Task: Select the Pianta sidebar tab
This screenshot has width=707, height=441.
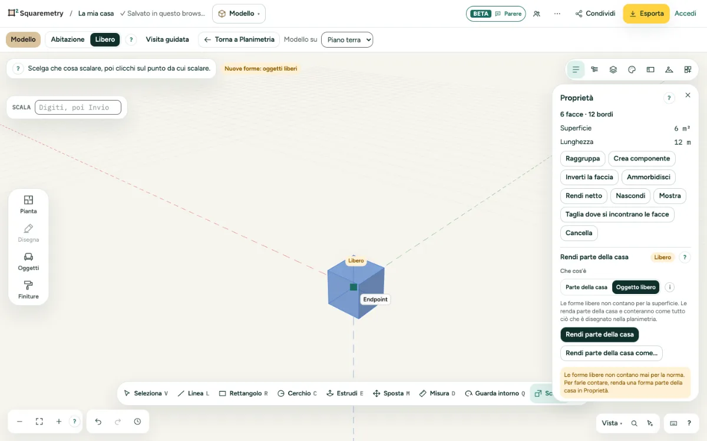Action: (28, 205)
